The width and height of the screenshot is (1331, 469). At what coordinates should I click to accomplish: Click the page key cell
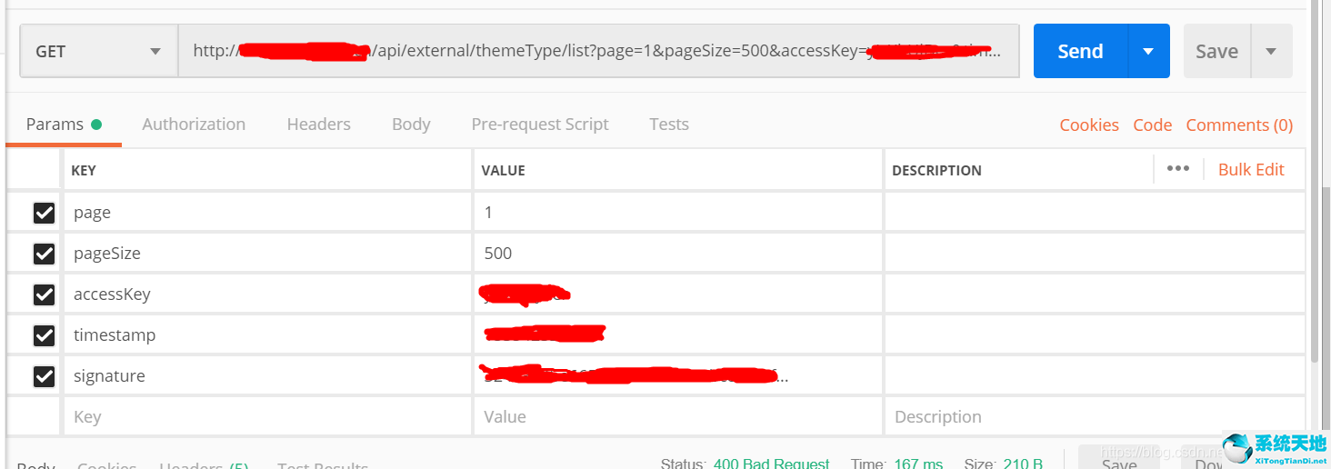pyautogui.click(x=268, y=213)
